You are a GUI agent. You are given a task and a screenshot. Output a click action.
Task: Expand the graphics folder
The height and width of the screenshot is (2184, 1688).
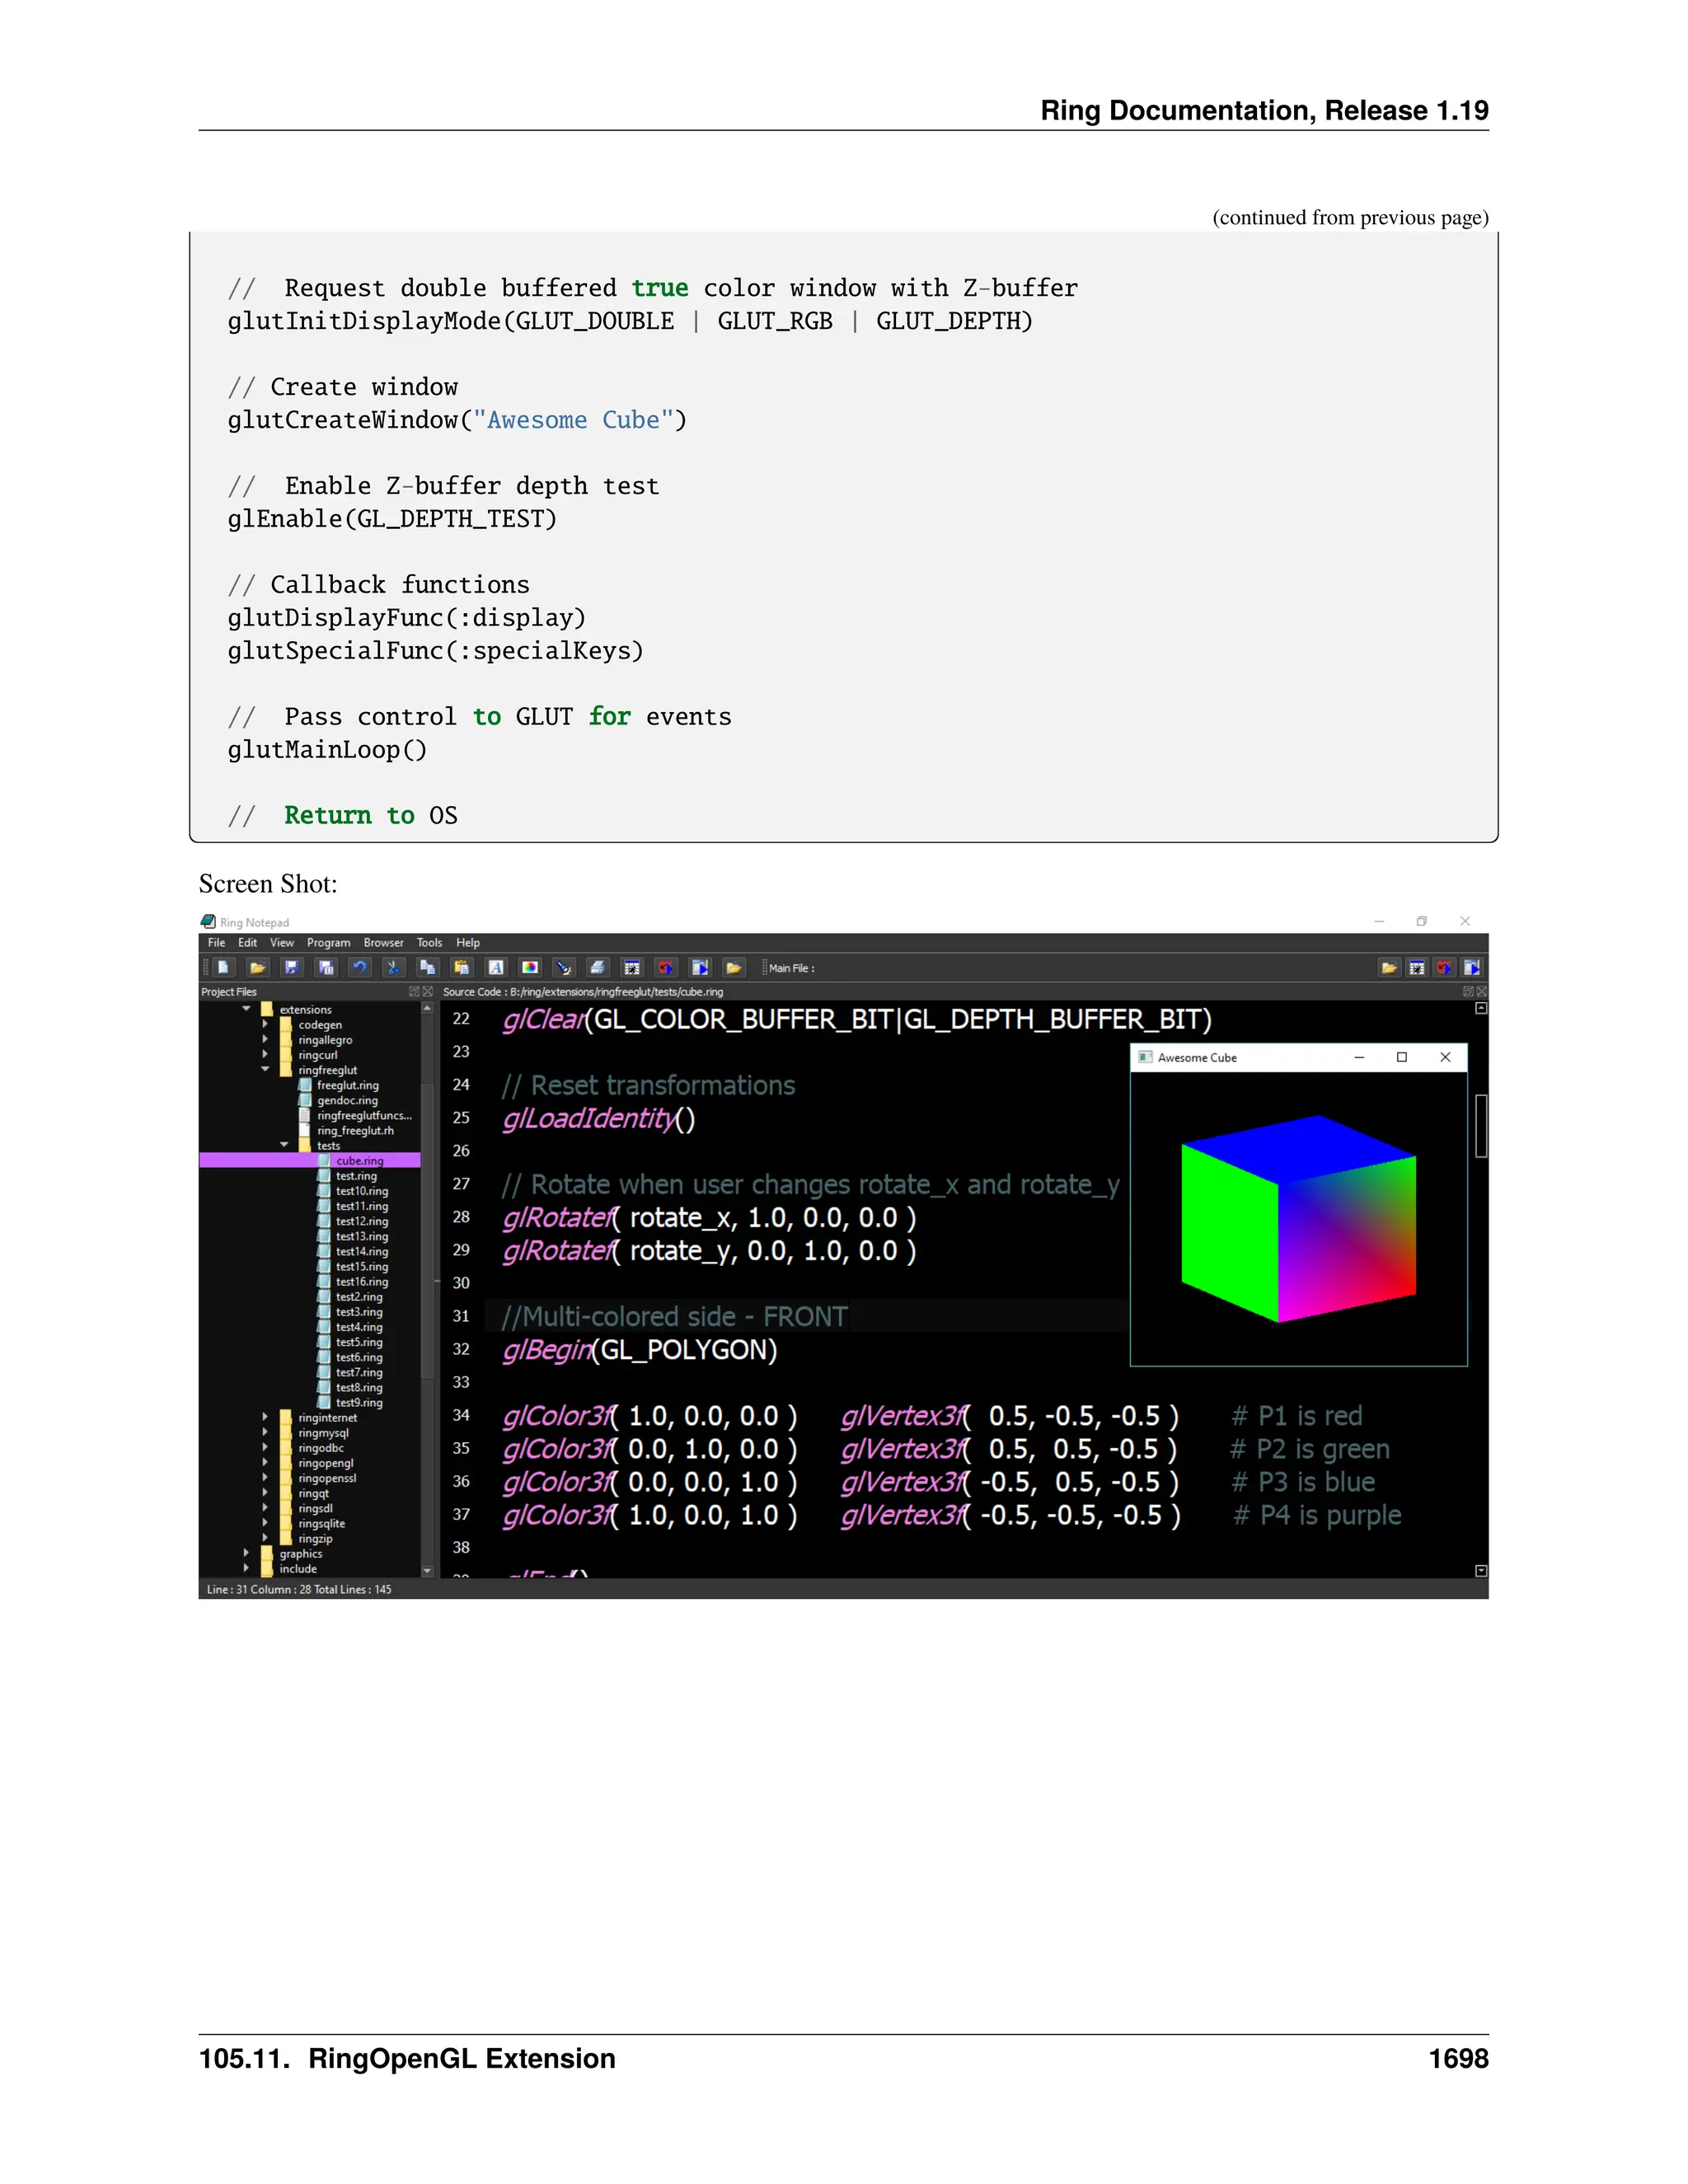[x=246, y=1553]
